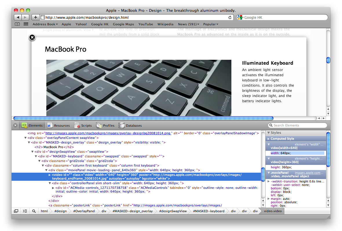Image resolution: width=342 pixels, height=231 pixels.
Task: Switch to the Scripts panel
Action: click(x=83, y=126)
